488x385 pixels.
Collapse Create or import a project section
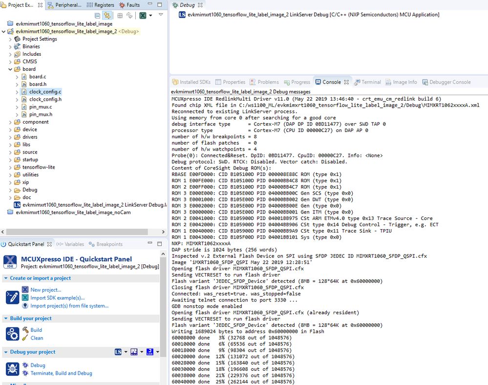(x=5, y=278)
